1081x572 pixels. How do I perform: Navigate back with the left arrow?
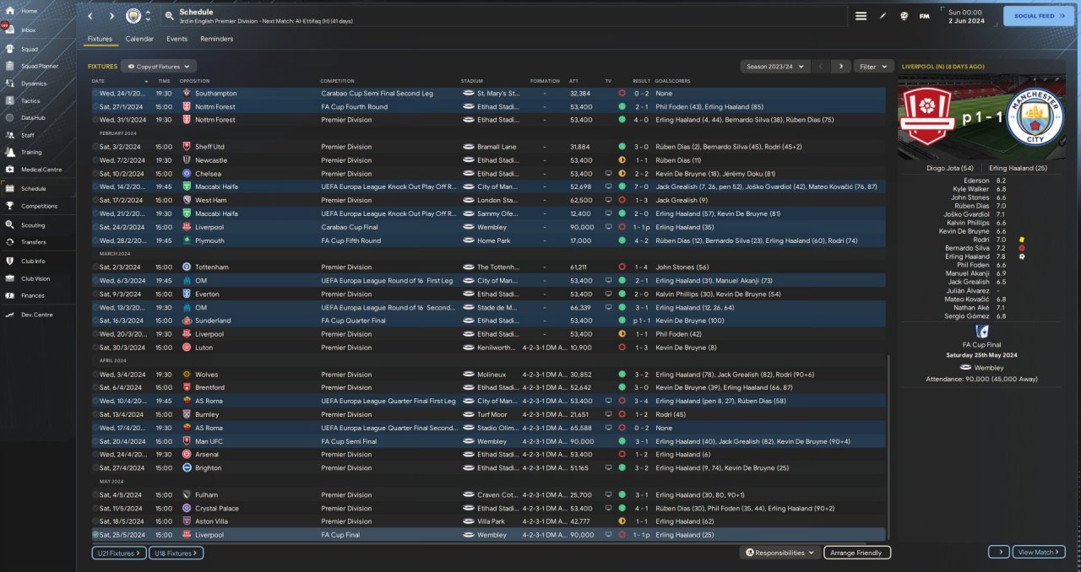pyautogui.click(x=90, y=16)
